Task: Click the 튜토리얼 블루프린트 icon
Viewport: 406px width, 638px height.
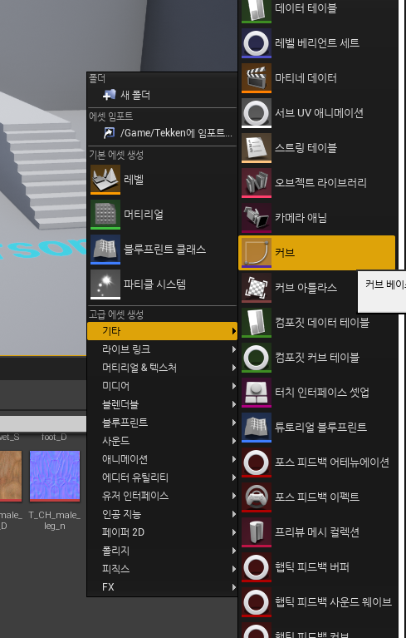Action: [257, 428]
